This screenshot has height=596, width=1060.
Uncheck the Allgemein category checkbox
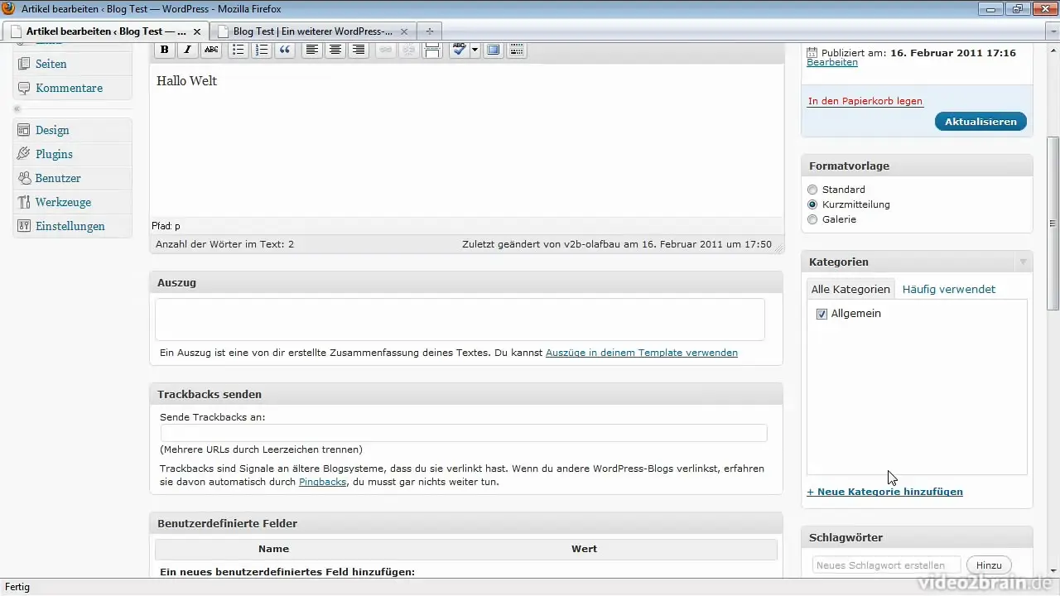click(821, 314)
